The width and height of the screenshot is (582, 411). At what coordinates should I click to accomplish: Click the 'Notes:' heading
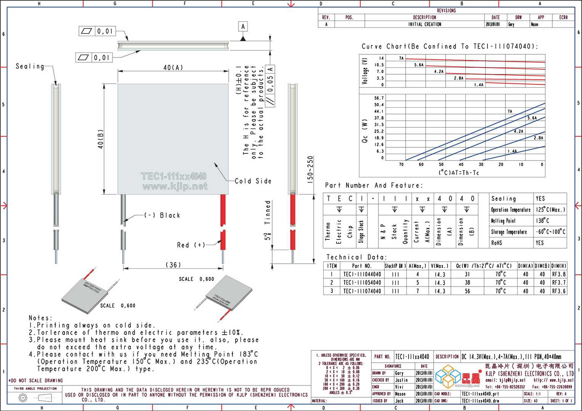pyautogui.click(x=41, y=318)
